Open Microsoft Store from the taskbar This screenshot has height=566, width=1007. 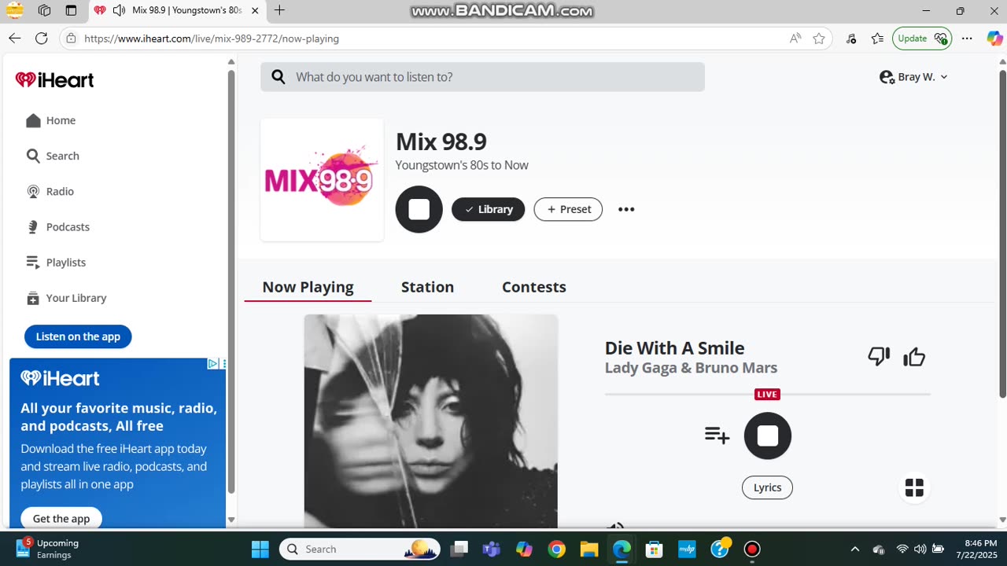click(654, 549)
